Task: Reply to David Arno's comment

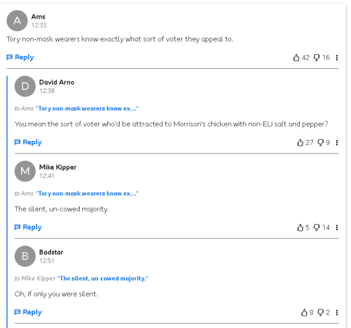Action: point(28,142)
